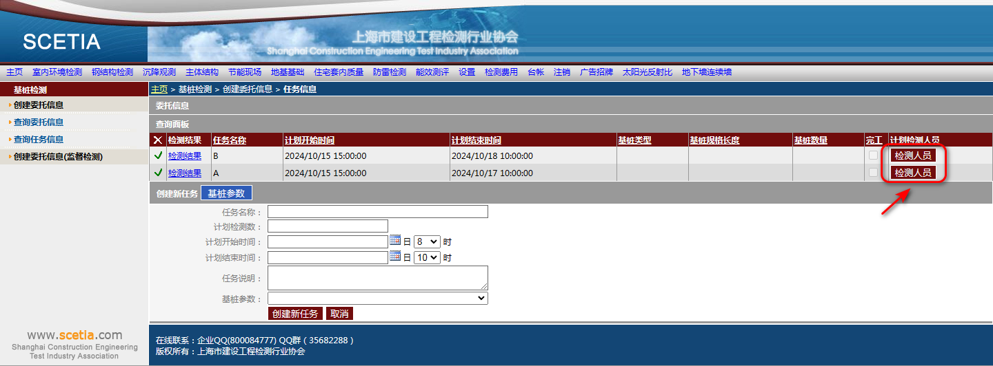The width and height of the screenshot is (993, 366).
Task: Open the 基桩参数 dropdown list
Action: 377,298
